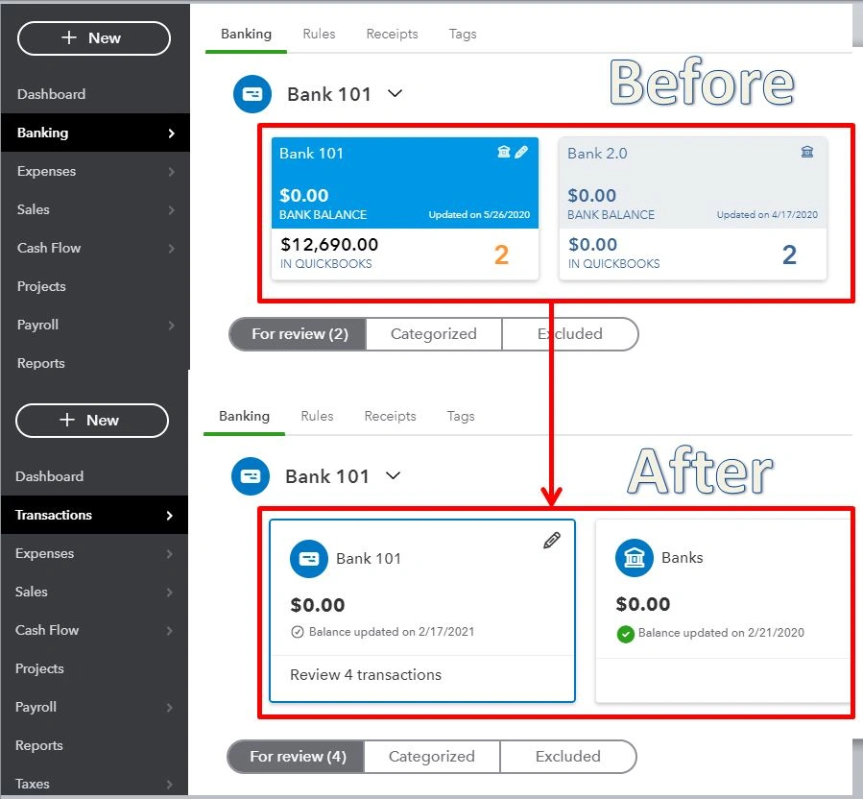This screenshot has width=863, height=799.
Task: Click the Bank 101 account icon
Action: click(x=308, y=558)
